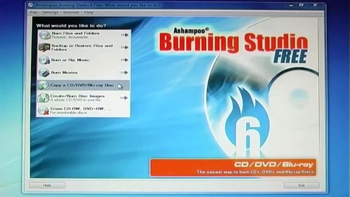Image resolution: width=350 pixels, height=197 pixels.
Task: Click the orange CD/DVD/Blu-ray banner
Action: tap(233, 168)
